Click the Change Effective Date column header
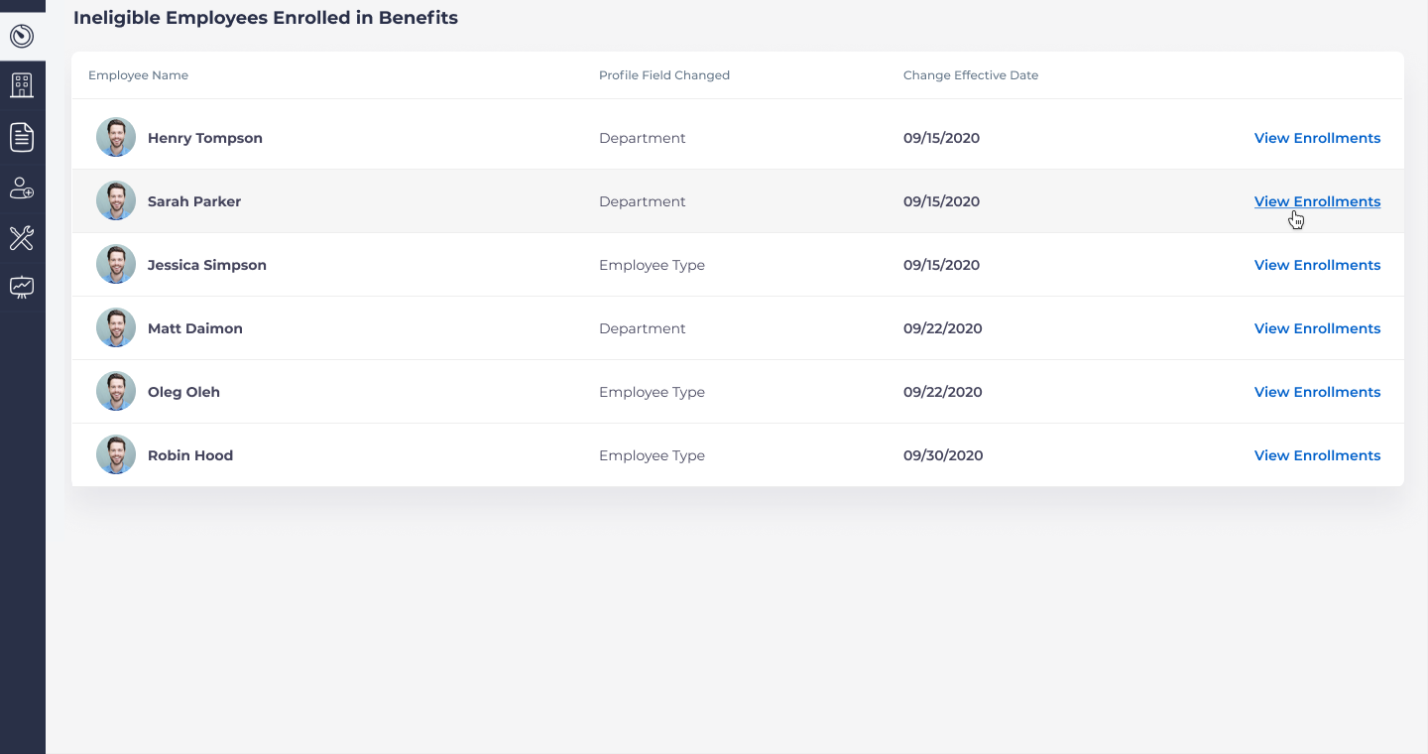Viewport: 1428px width, 754px height. point(971,75)
